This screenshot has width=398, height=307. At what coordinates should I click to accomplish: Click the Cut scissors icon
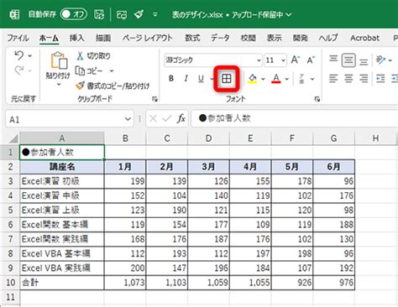click(x=80, y=56)
